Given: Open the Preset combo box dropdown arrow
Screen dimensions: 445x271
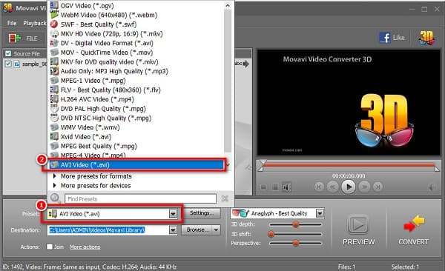Looking at the screenshot, I should 173,213.
